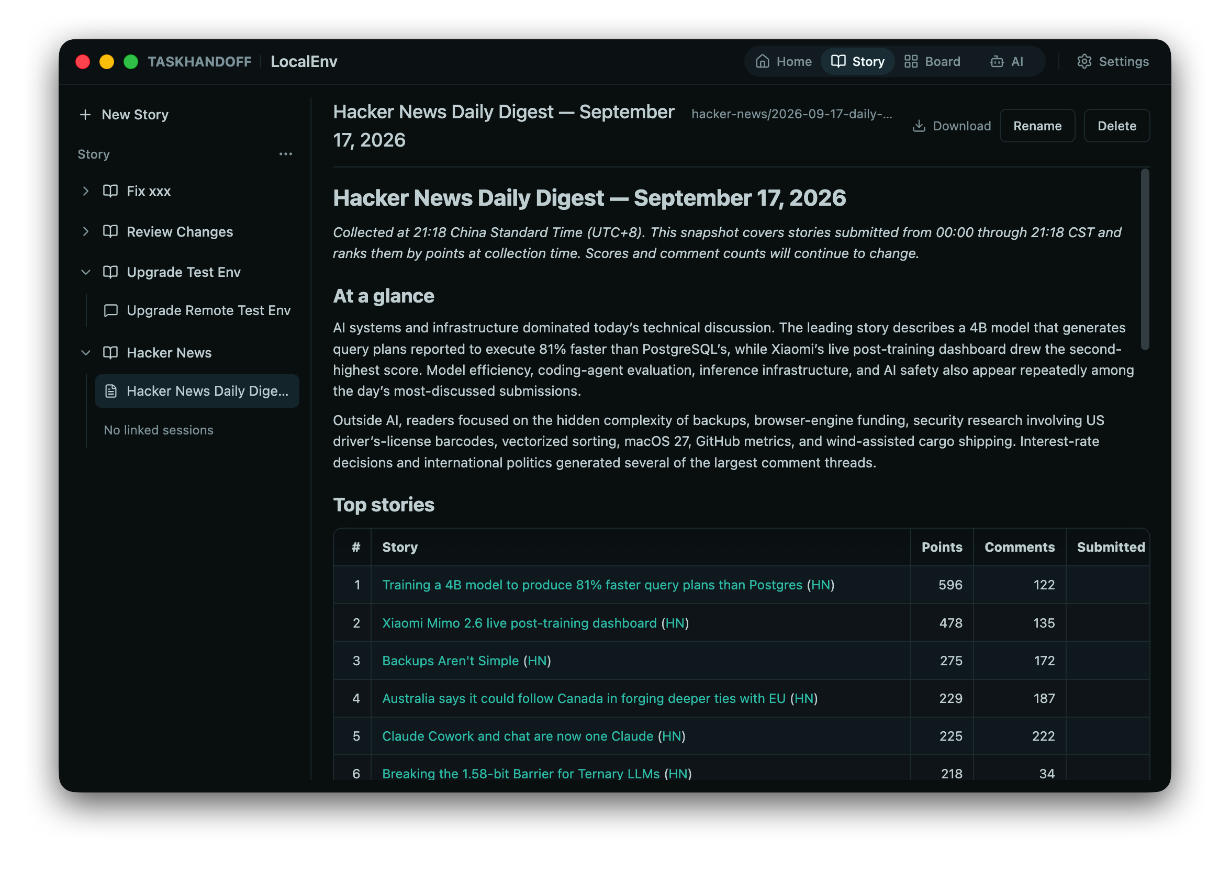The image size is (1230, 871).
Task: Collapse the Hacker News story
Action: [x=86, y=353]
